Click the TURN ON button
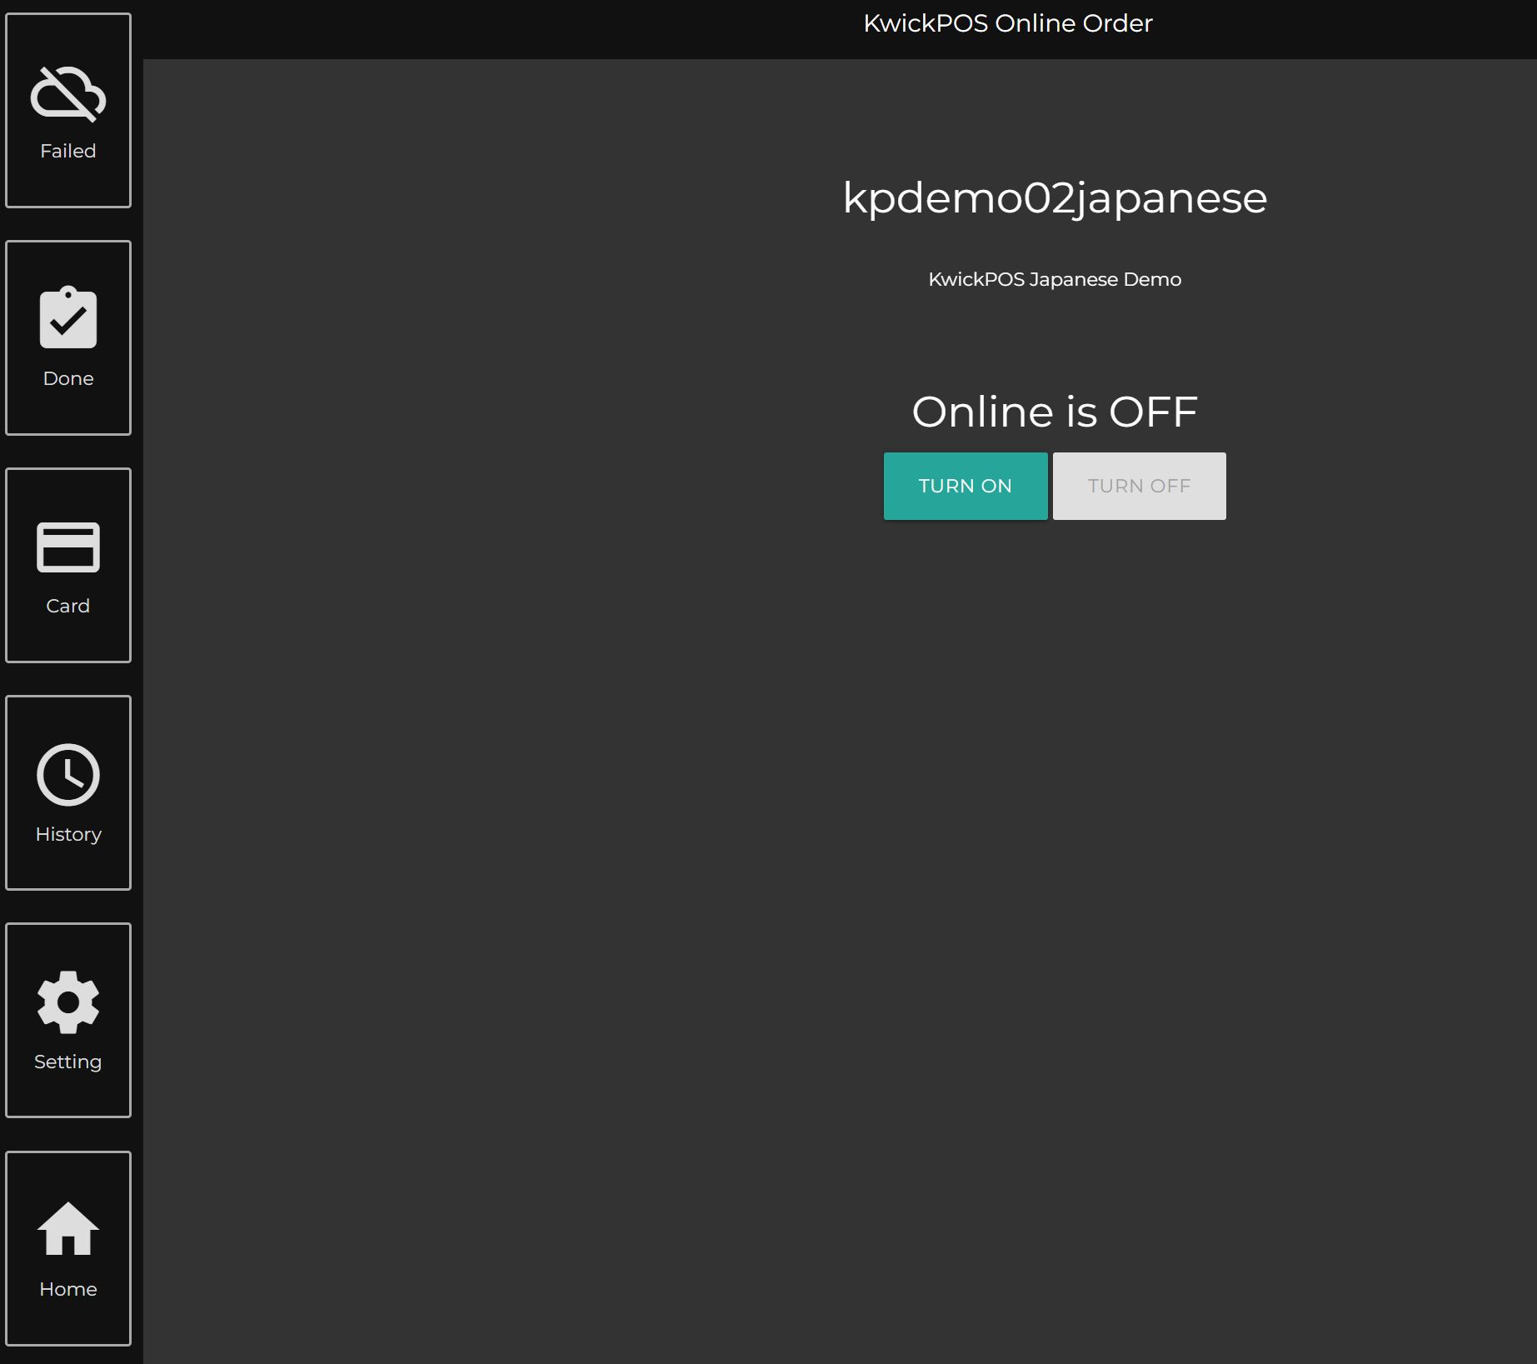The width and height of the screenshot is (1537, 1364). [x=966, y=486]
